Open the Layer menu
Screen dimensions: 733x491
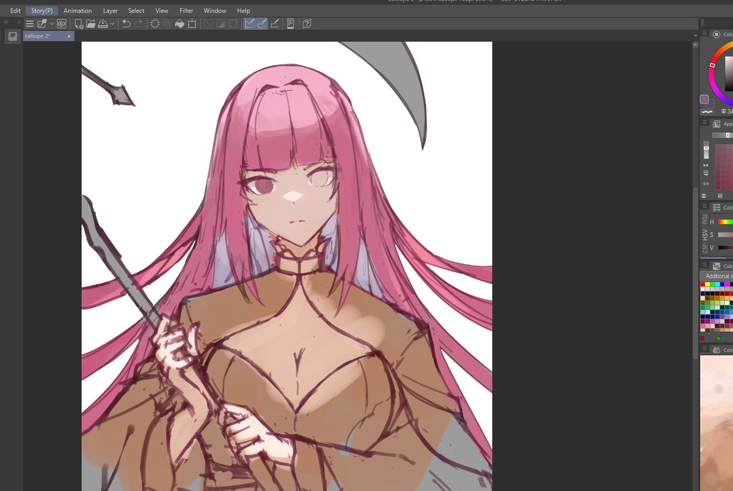tap(111, 11)
